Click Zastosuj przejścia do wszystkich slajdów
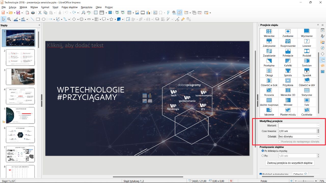The height and width of the screenshot is (183, 326). [290, 163]
